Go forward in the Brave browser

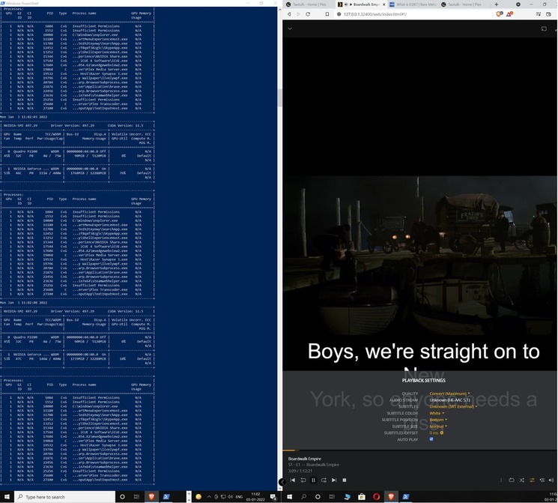click(x=299, y=14)
